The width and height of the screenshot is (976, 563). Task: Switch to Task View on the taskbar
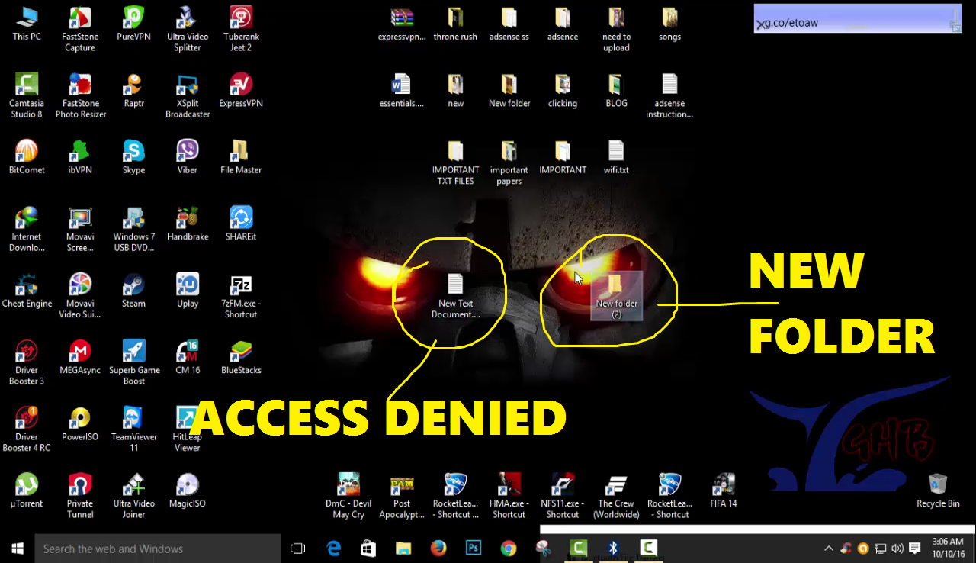click(x=297, y=548)
